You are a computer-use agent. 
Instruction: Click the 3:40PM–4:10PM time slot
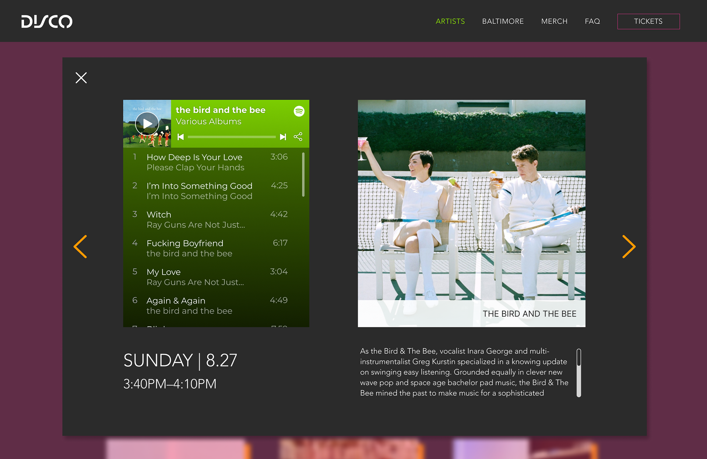170,384
